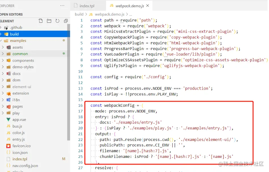The height and width of the screenshot is (172, 269).
Task: Click the build folder icon
Action: click(x=6, y=34)
